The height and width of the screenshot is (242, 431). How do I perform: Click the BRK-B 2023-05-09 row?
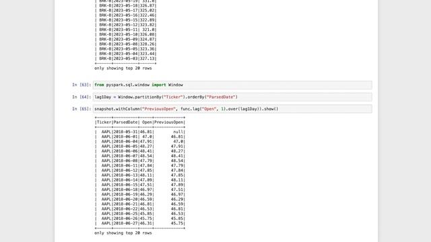tap(126, 39)
